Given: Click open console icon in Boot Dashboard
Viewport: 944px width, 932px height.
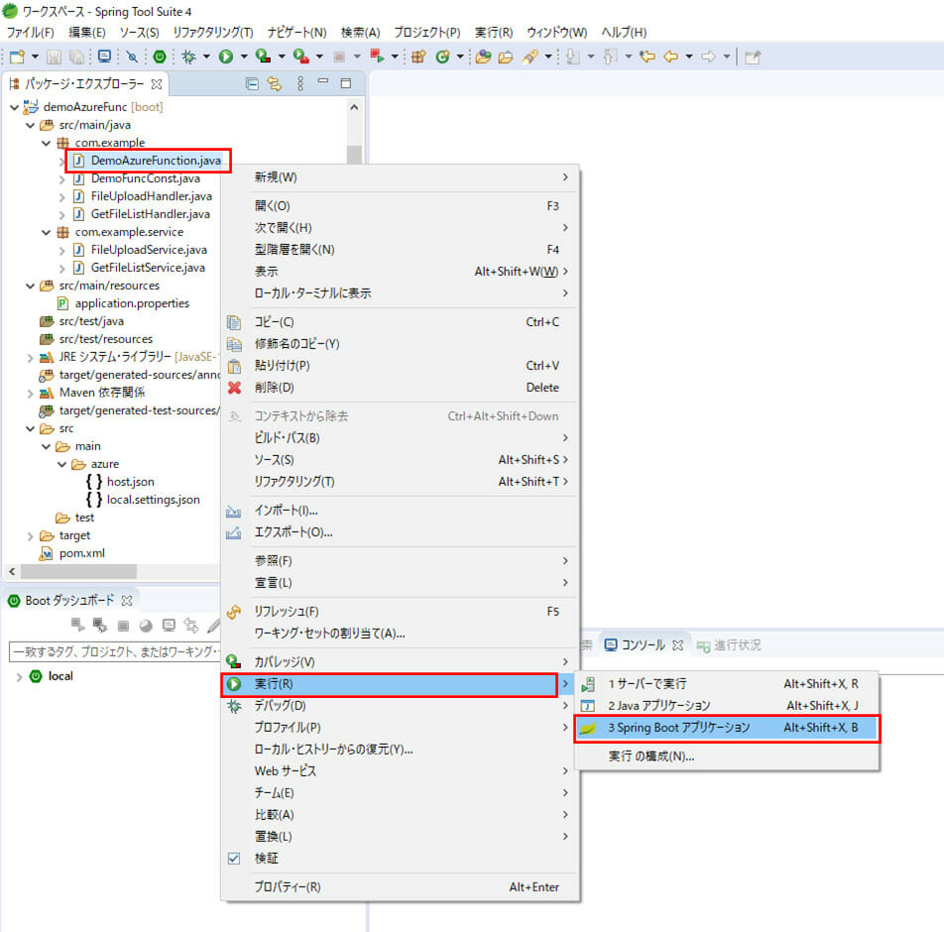Looking at the screenshot, I should pos(169,626).
